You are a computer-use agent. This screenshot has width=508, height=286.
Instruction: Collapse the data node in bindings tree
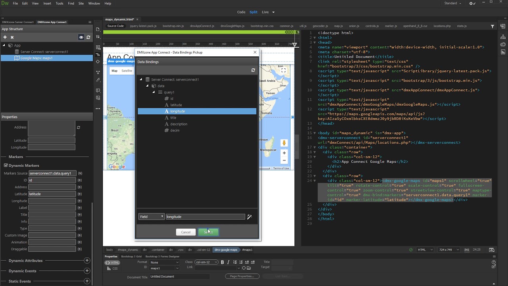(147, 86)
